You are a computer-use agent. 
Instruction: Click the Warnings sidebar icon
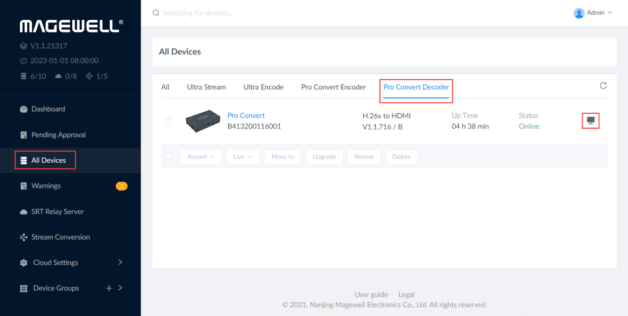[x=23, y=186]
